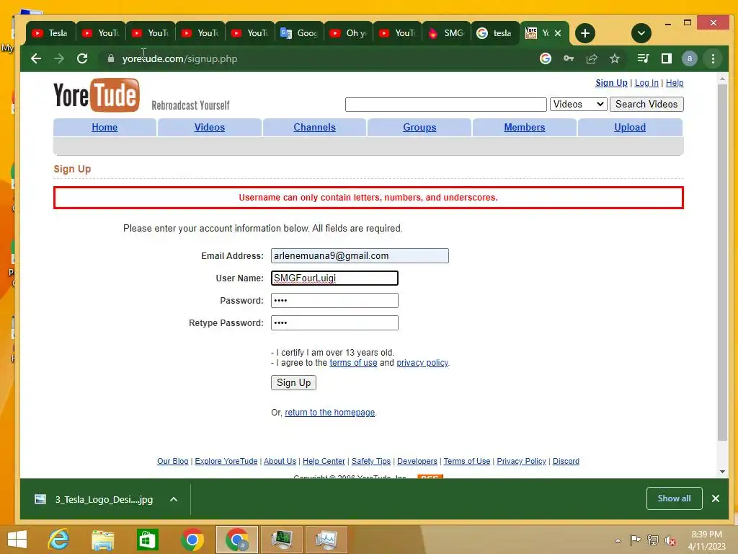Switch to the 'Oh y' YouTube tab
738x554 pixels.
tap(348, 33)
